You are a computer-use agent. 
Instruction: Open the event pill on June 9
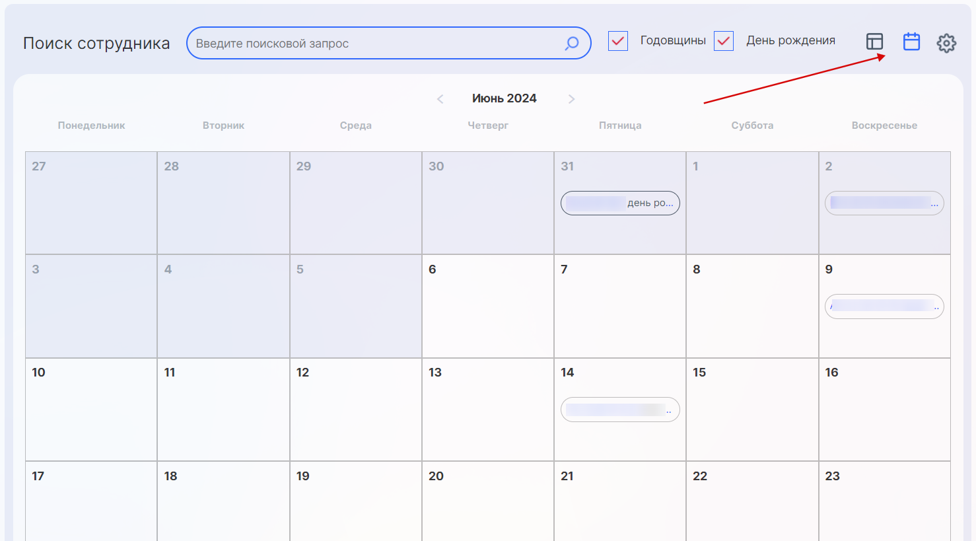[884, 307]
